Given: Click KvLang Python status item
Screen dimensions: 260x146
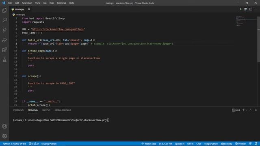Looking at the screenshot, I should pos(49,144).
